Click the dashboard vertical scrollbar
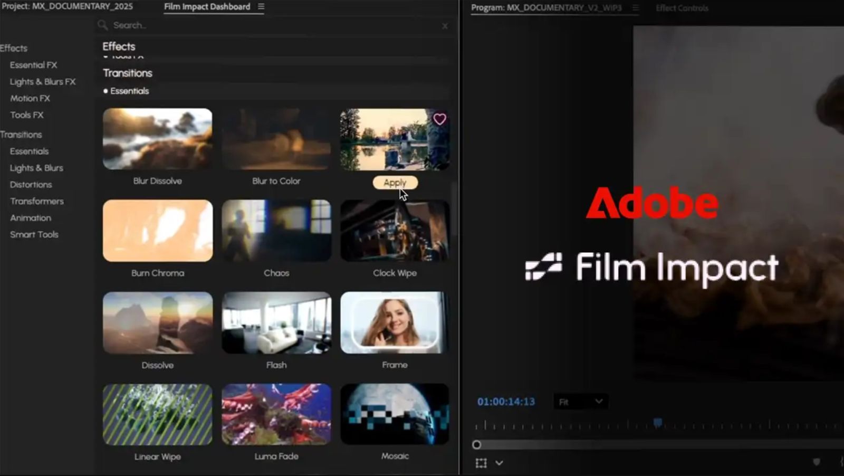 pos(454,208)
